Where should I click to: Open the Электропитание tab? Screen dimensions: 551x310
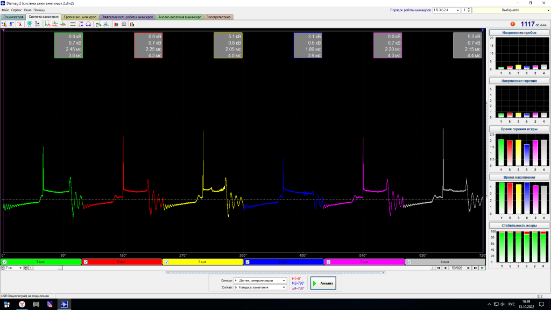pos(218,17)
